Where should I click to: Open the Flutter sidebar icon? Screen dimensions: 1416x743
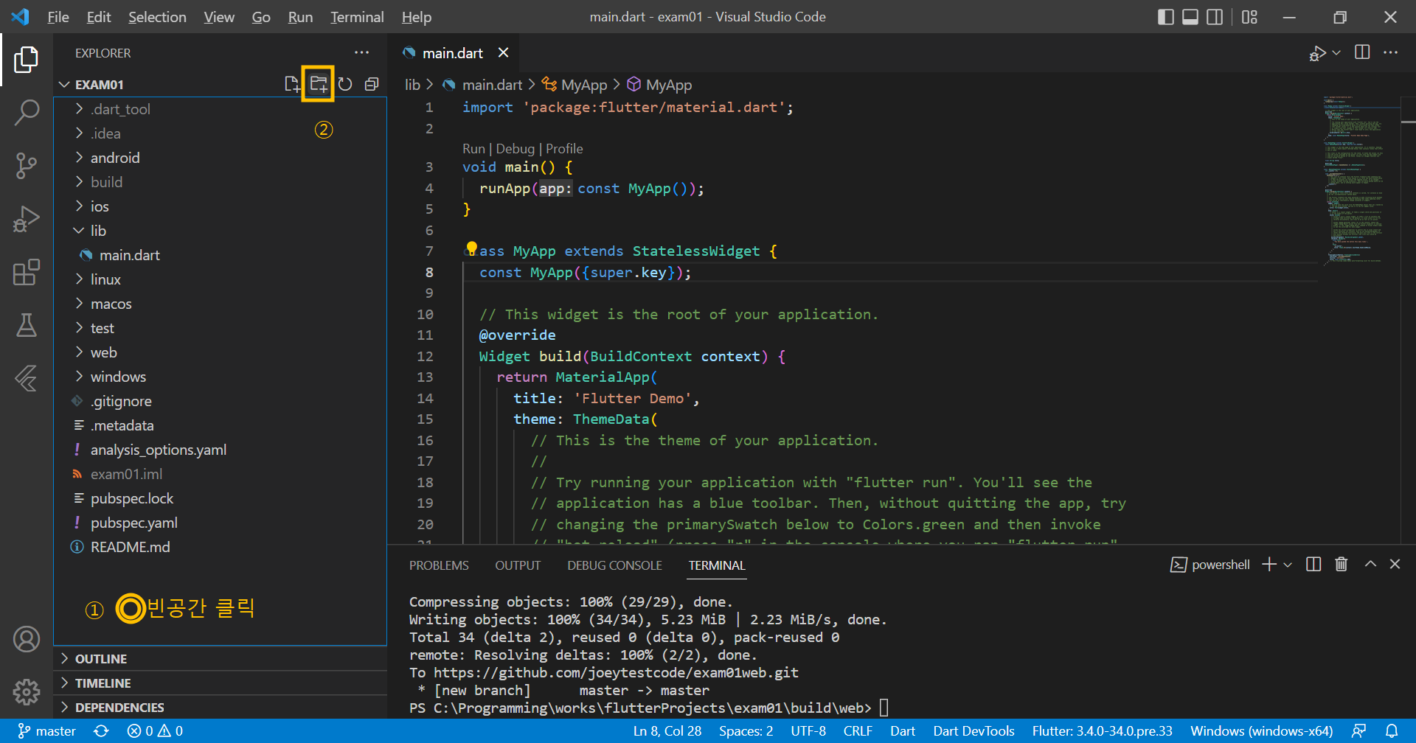click(27, 378)
